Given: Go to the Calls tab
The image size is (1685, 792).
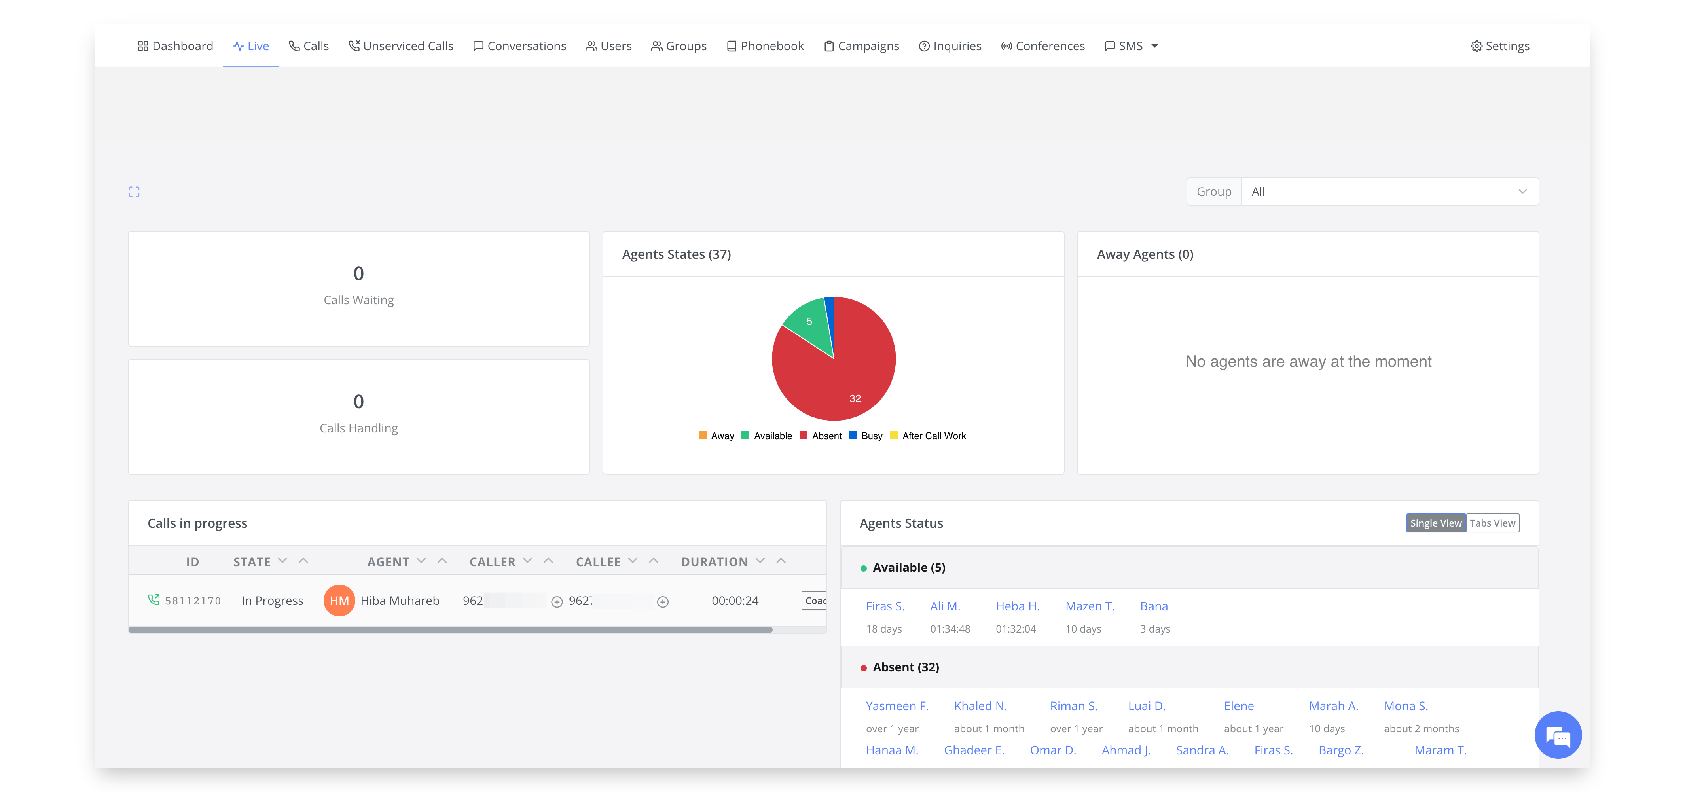Looking at the screenshot, I should pos(309,46).
